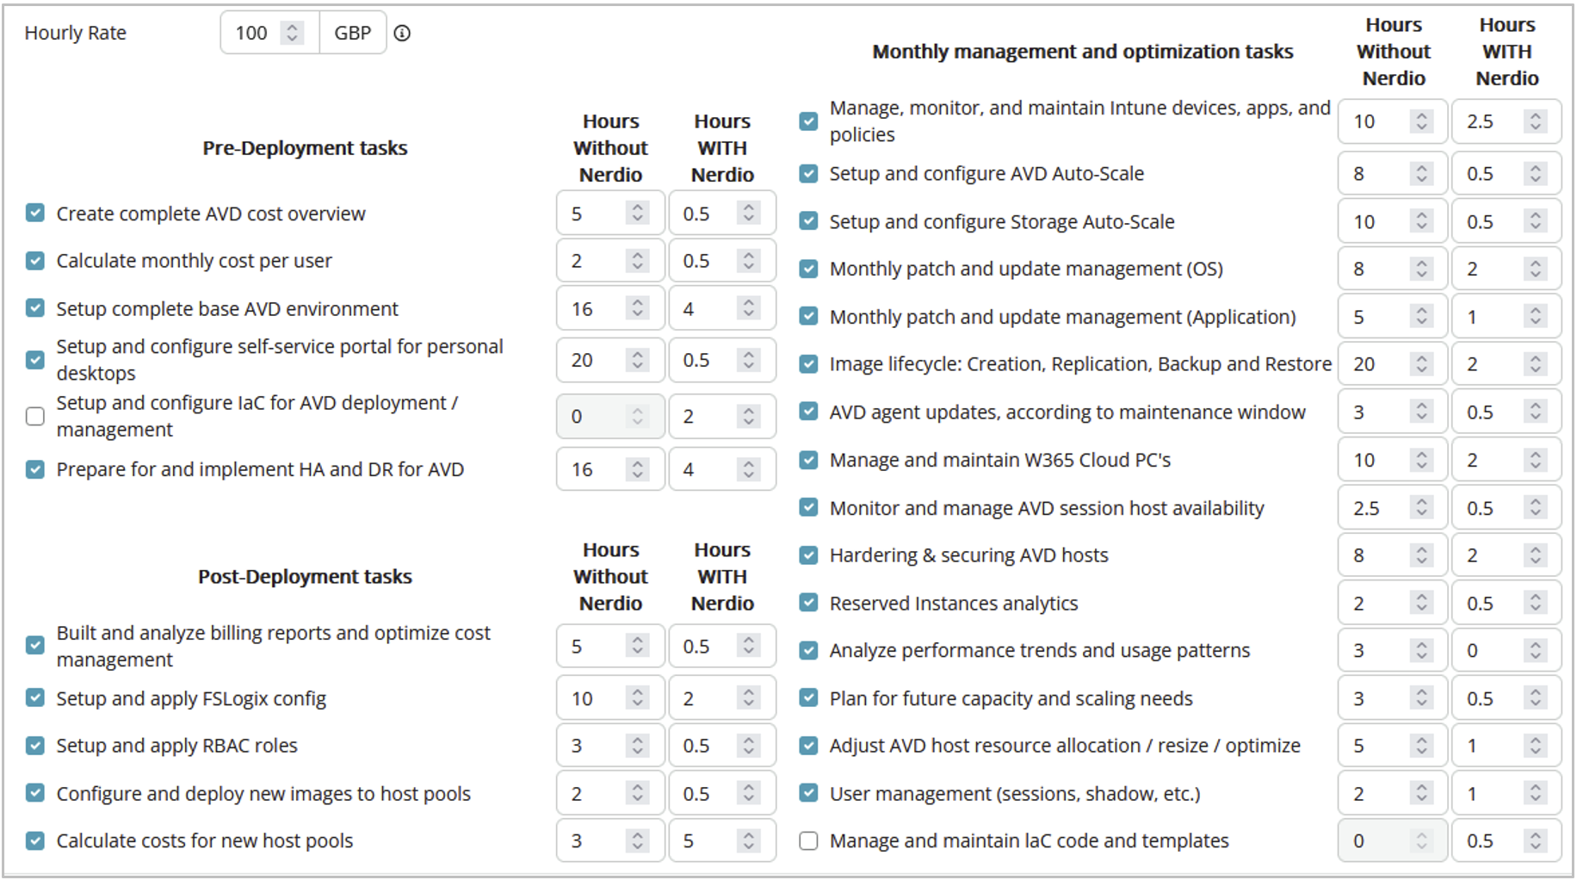Toggle Setup and apply FSLogix config checkbox
This screenshot has height=880, width=1577.
click(35, 698)
